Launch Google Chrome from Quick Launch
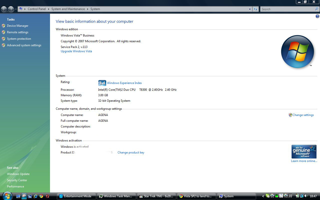Image resolution: width=320 pixels, height=200 pixels. coord(41,196)
